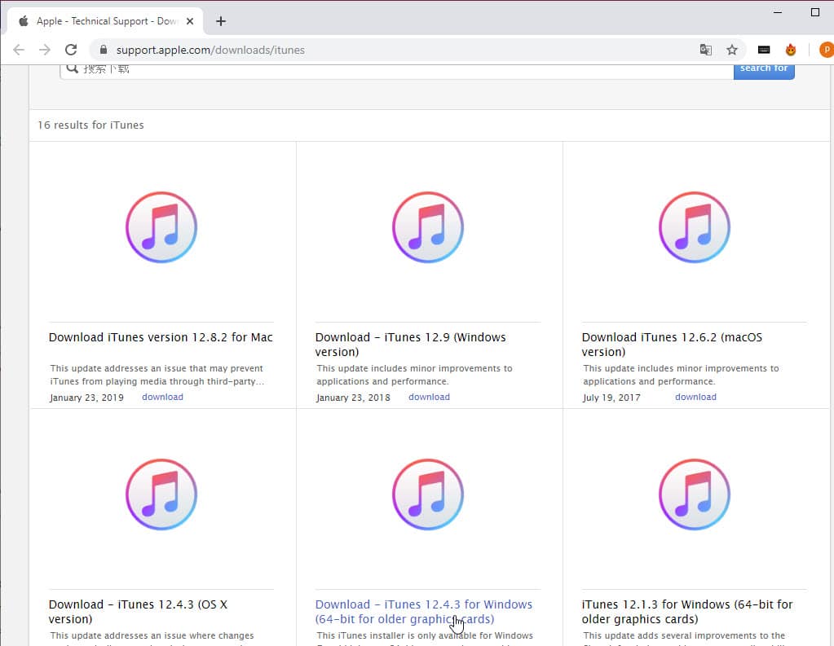This screenshot has width=834, height=646.
Task: Click iTunes icon for 12.9 Windows version
Action: 428,227
